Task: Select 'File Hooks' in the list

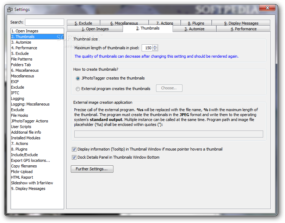Action: tap(37, 115)
